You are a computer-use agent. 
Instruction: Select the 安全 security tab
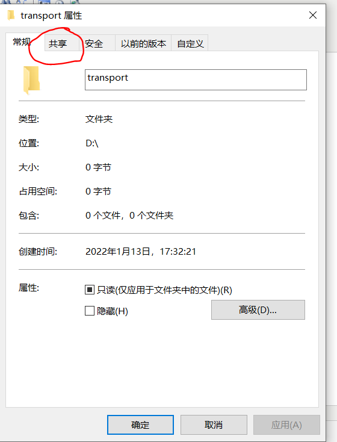[94, 44]
